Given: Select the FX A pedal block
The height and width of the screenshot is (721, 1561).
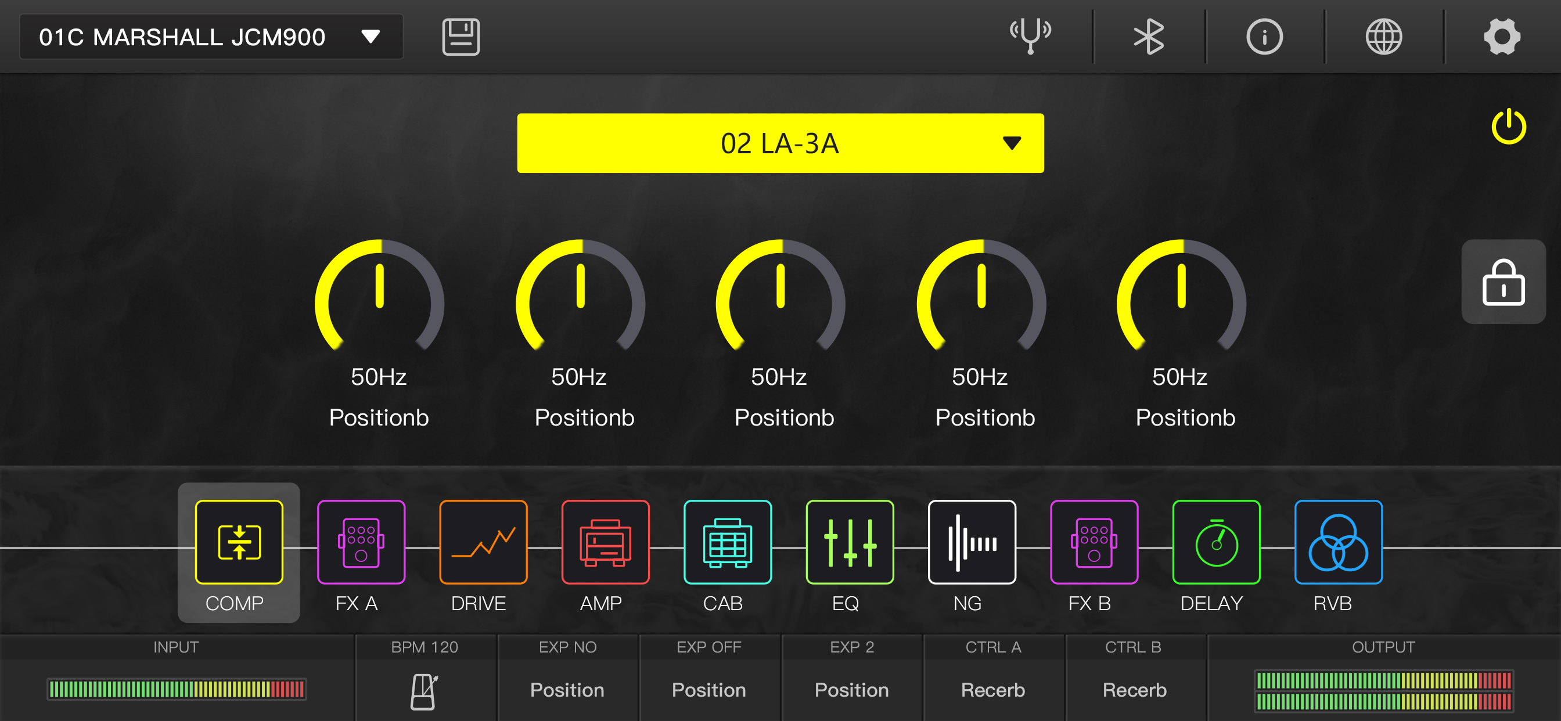Looking at the screenshot, I should (361, 542).
